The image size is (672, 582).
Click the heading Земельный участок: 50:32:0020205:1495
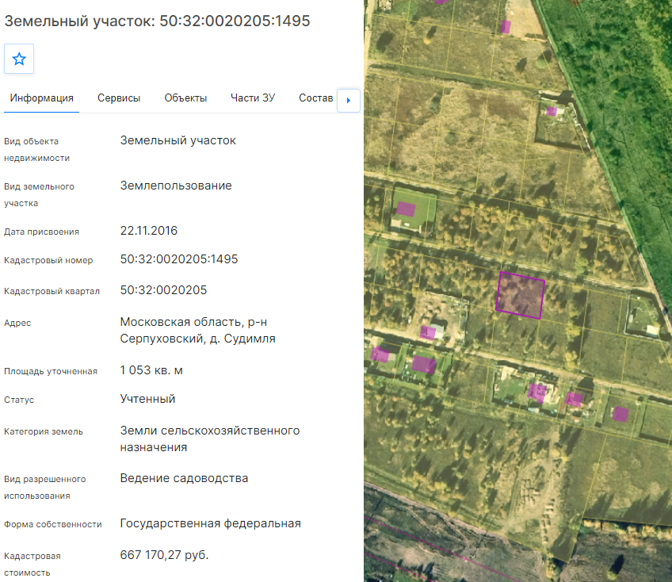point(157,21)
